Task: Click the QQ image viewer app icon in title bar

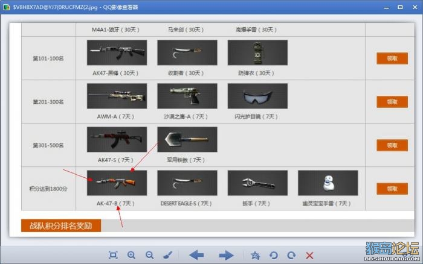Action: click(x=7, y=7)
